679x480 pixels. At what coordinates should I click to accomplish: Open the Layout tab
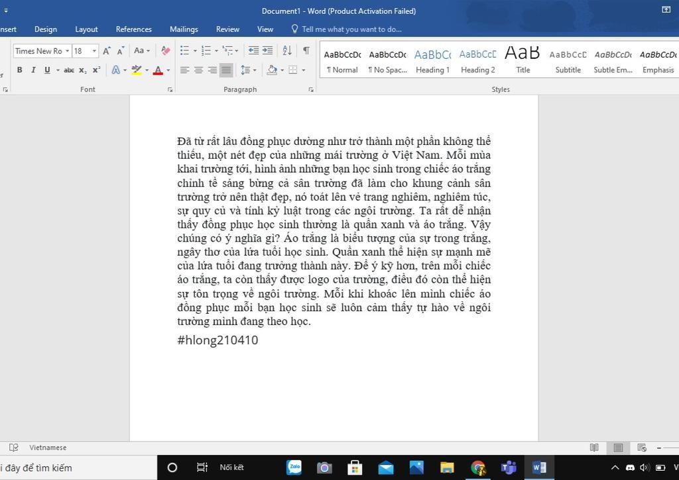coord(86,29)
